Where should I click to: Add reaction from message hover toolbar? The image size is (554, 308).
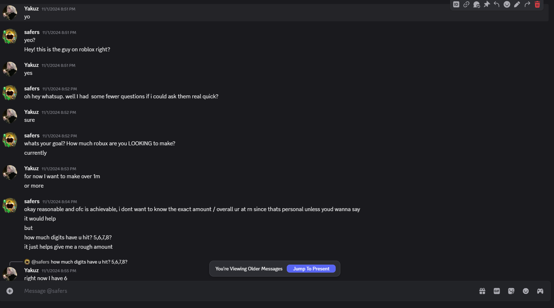(x=507, y=4)
